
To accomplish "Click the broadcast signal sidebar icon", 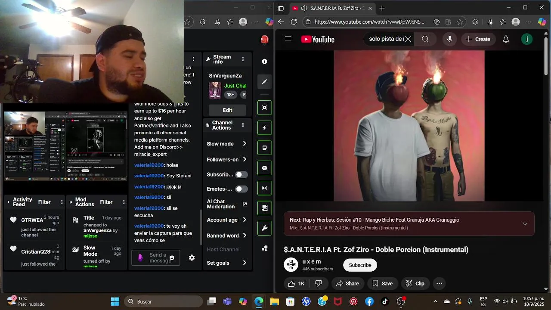I will 264,188.
